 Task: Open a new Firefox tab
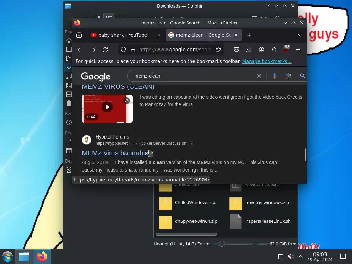click(249, 35)
